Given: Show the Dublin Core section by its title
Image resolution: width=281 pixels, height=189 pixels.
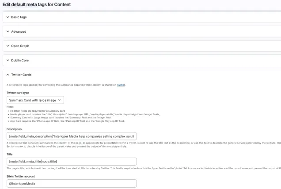Looking at the screenshot, I should [20, 60].
